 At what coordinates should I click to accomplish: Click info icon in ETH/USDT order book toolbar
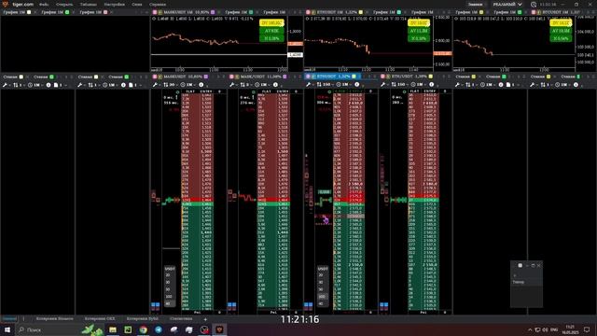431,85
